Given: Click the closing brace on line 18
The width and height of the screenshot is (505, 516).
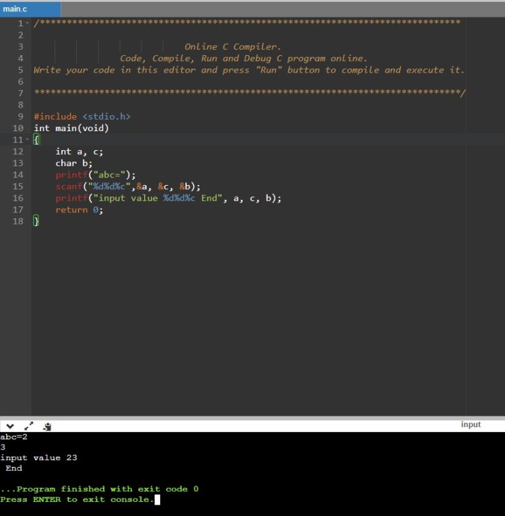Looking at the screenshot, I should 36,221.
